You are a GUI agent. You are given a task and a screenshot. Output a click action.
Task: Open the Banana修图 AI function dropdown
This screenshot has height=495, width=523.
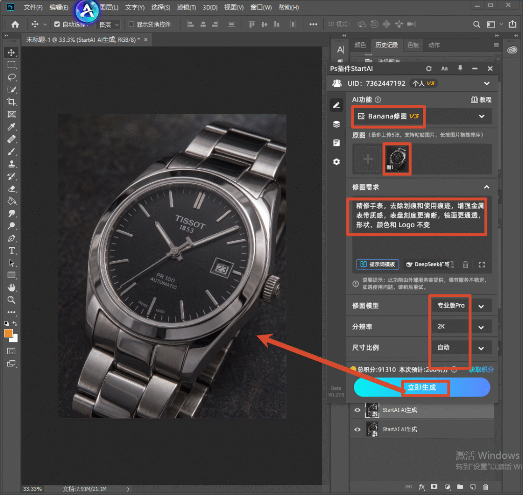421,116
